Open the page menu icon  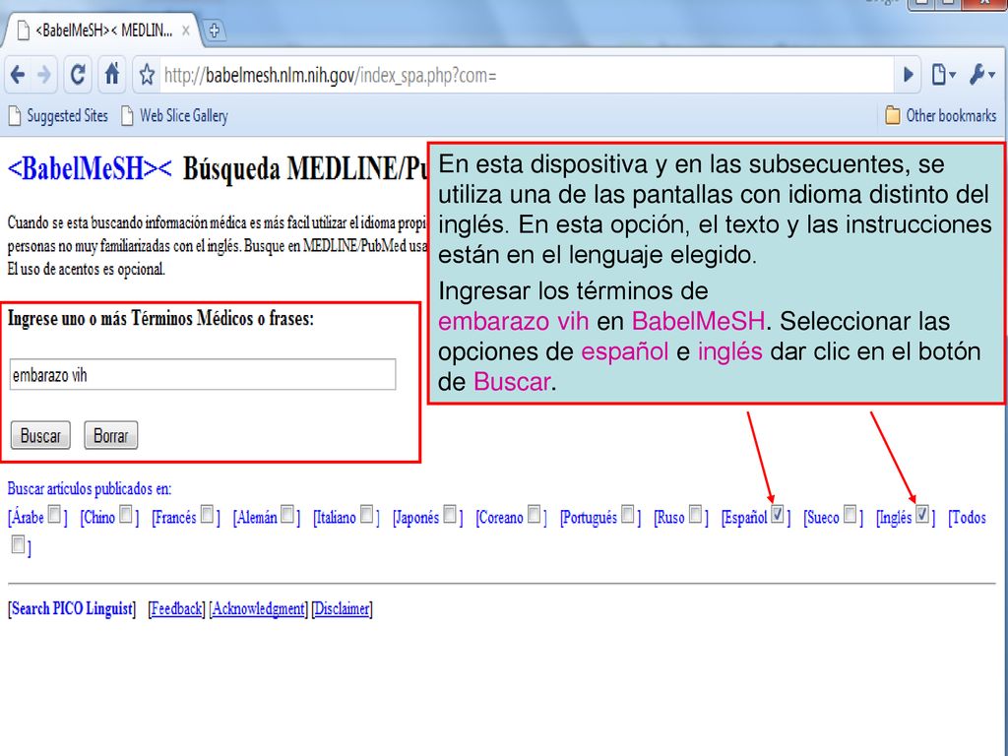click(x=944, y=75)
